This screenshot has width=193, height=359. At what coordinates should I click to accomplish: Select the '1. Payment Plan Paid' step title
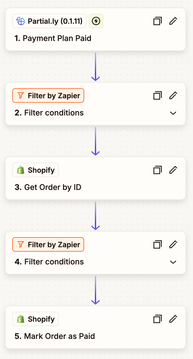tap(53, 38)
